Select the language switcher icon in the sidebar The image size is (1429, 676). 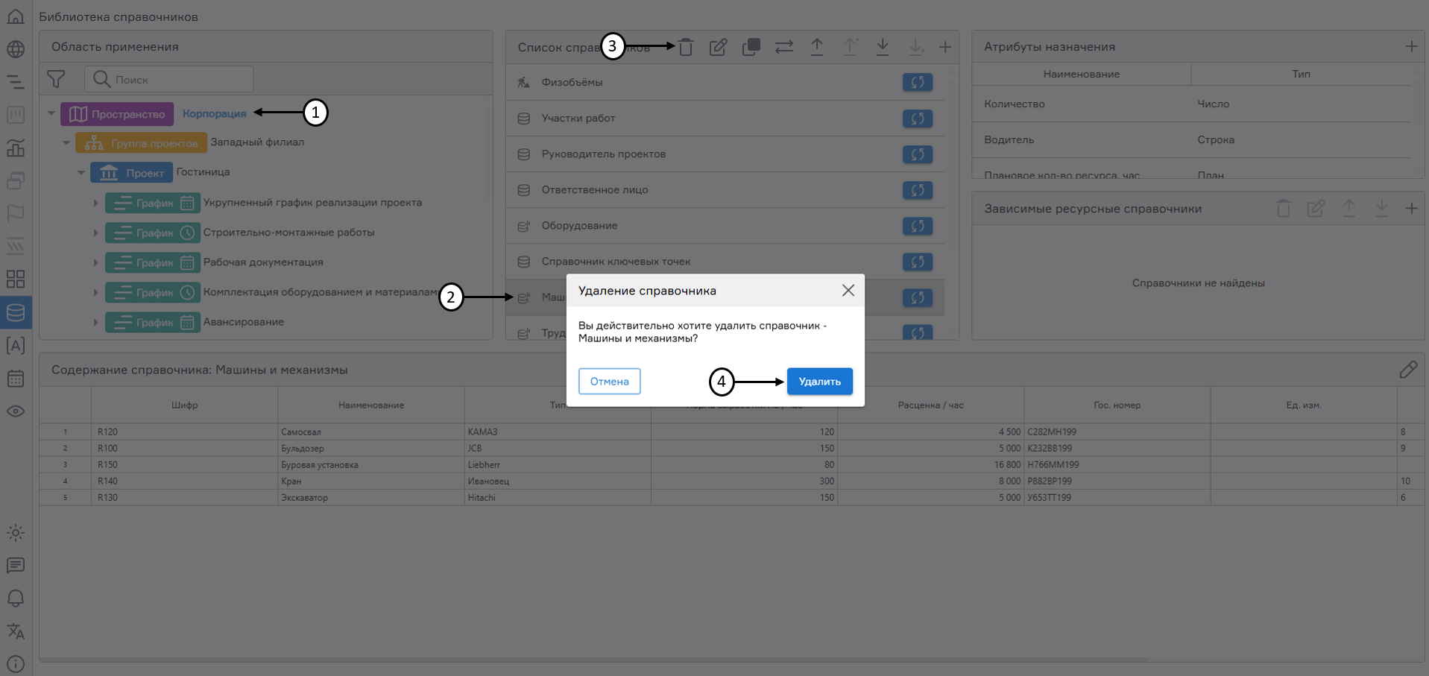(x=16, y=631)
